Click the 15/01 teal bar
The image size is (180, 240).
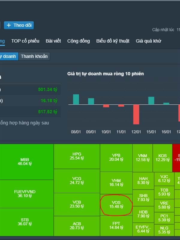[x=151, y=100]
